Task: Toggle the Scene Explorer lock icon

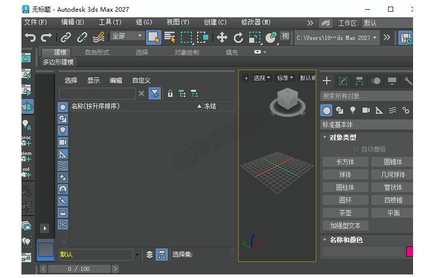Action: point(170,93)
